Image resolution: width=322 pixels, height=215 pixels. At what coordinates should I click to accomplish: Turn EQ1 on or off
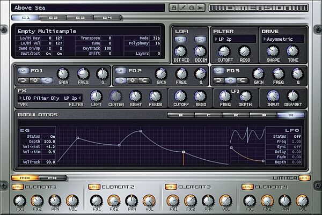(x=24, y=71)
